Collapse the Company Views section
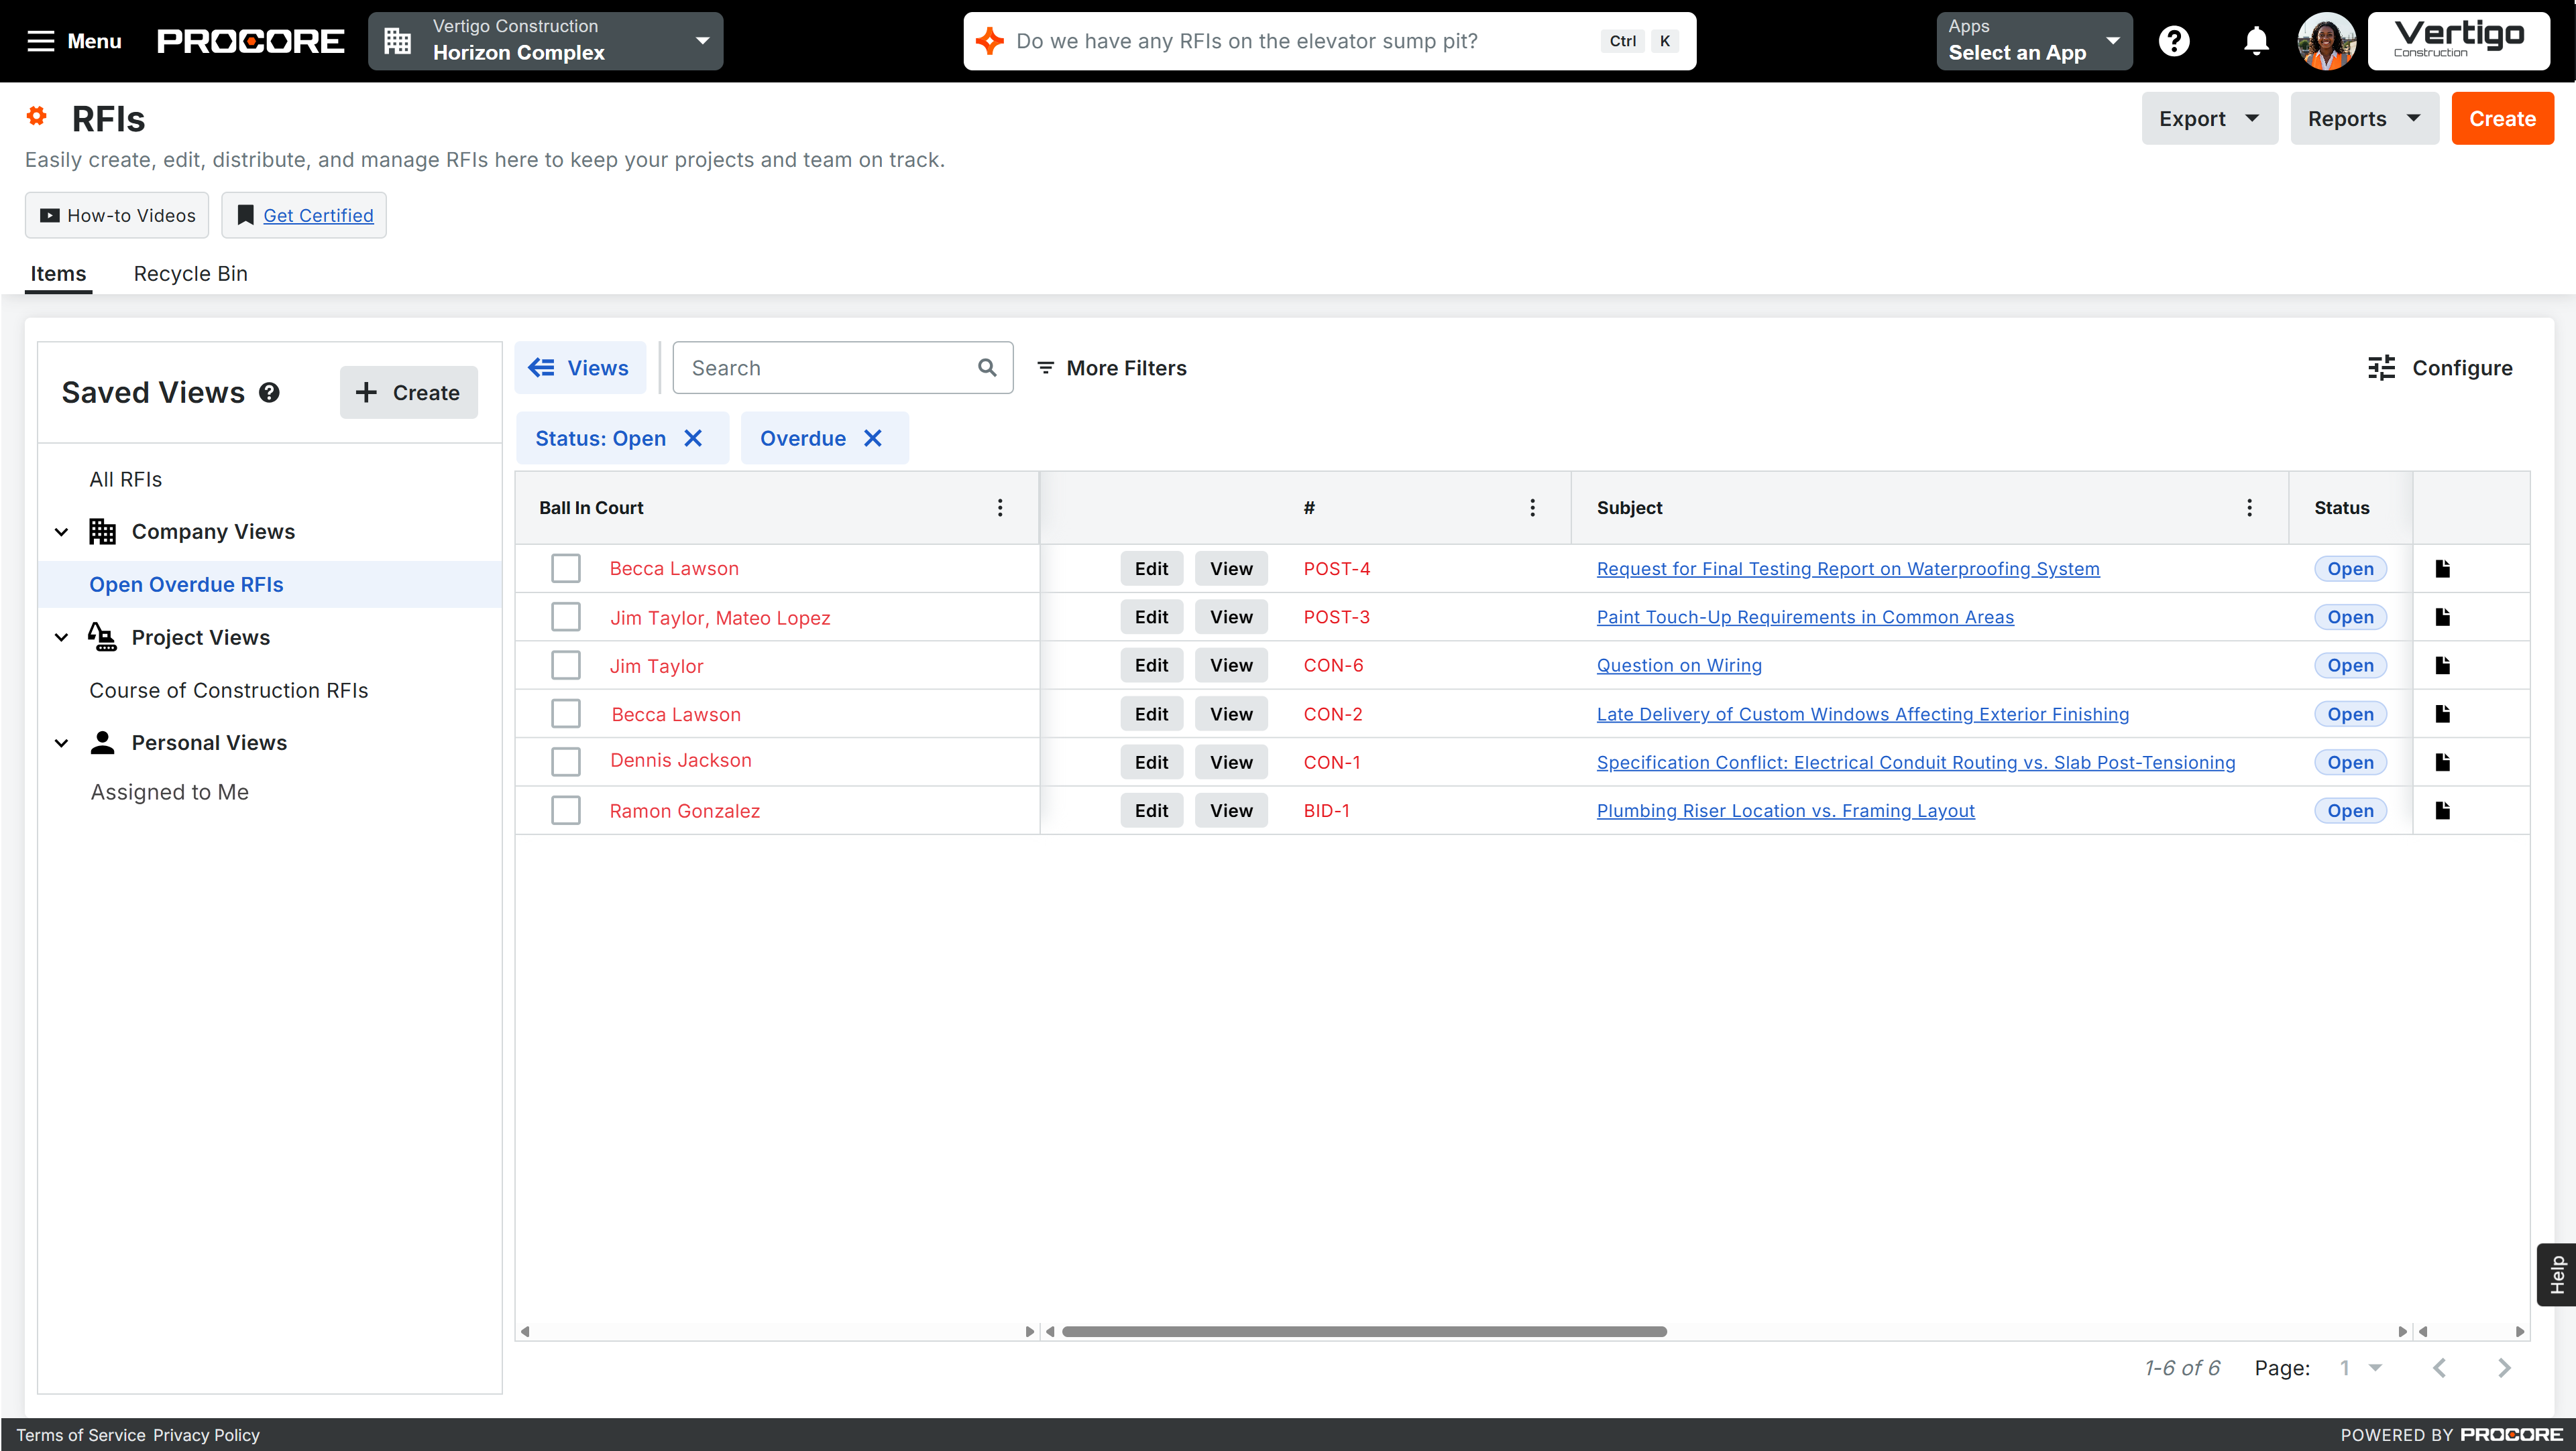 pyautogui.click(x=62, y=531)
